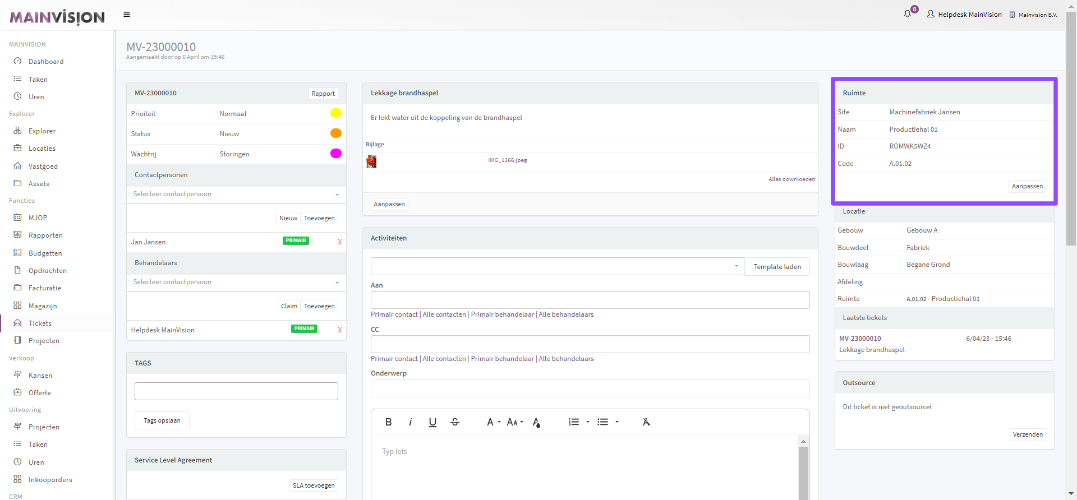Open the activity template dropdown
The width and height of the screenshot is (1077, 500).
pos(558,266)
